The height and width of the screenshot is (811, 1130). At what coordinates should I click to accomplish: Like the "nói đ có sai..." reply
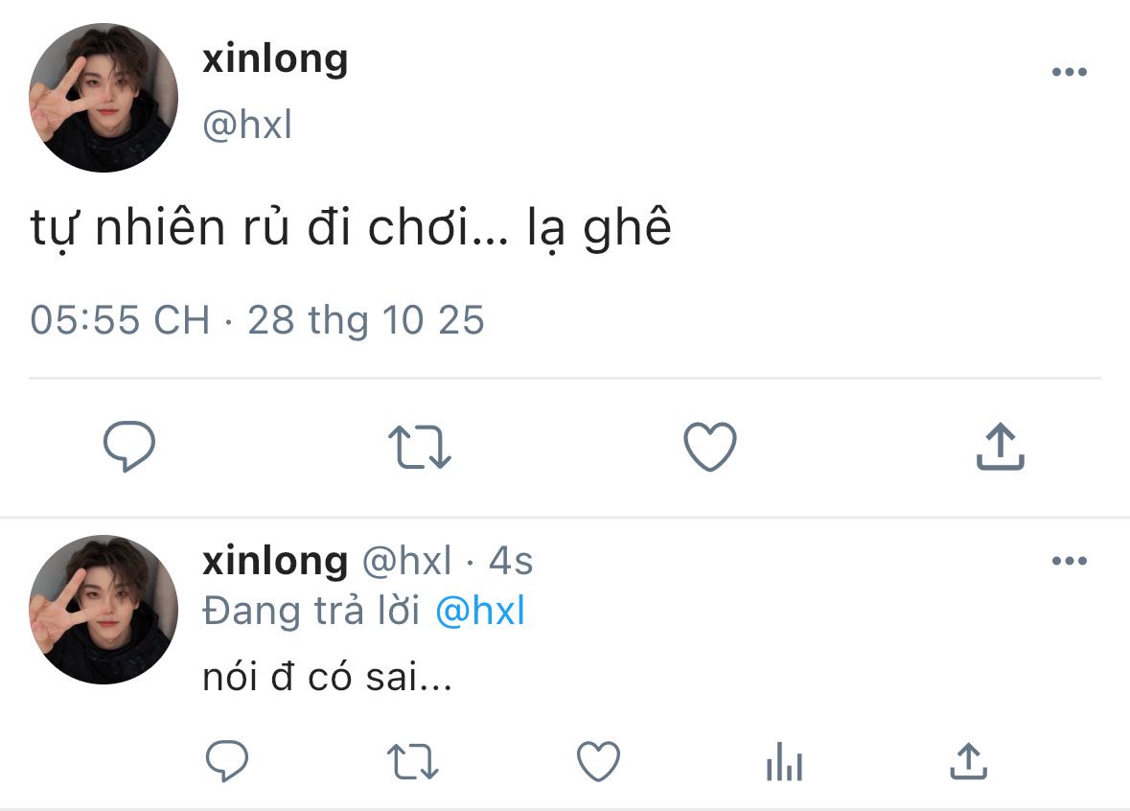click(598, 762)
